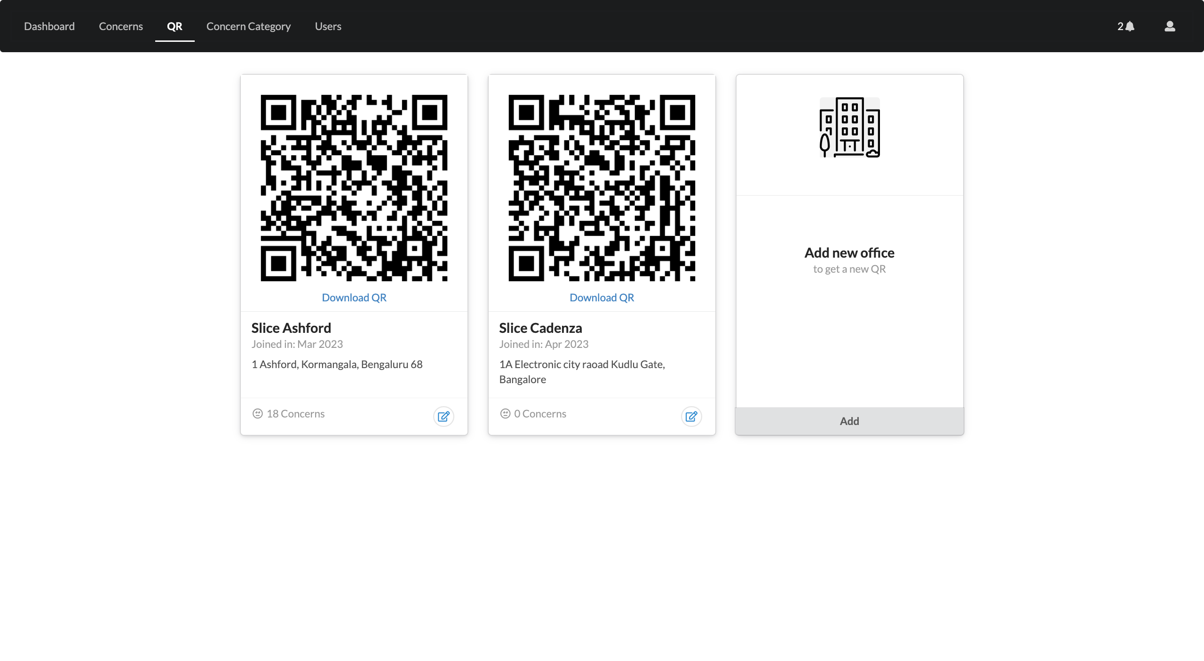Open the notifications bell icon

coord(1130,26)
